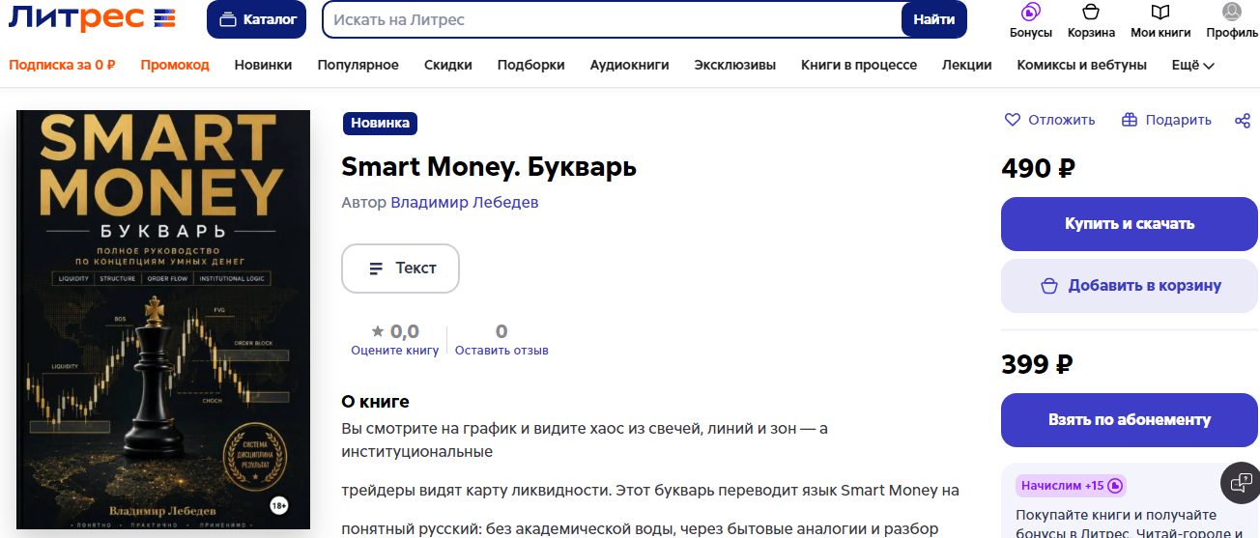This screenshot has width=1260, height=538.
Task: Click the share icon
Action: tap(1243, 120)
